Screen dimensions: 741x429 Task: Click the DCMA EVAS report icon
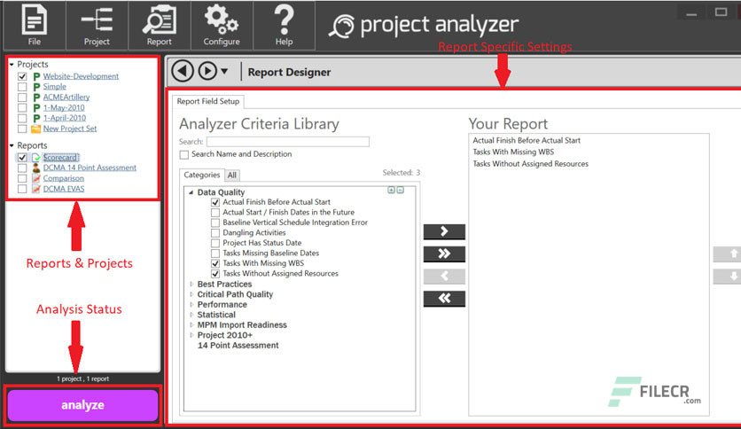tap(36, 189)
